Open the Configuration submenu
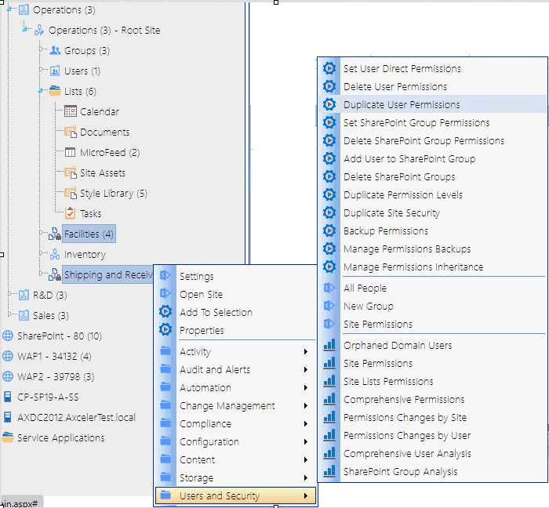 [235, 441]
